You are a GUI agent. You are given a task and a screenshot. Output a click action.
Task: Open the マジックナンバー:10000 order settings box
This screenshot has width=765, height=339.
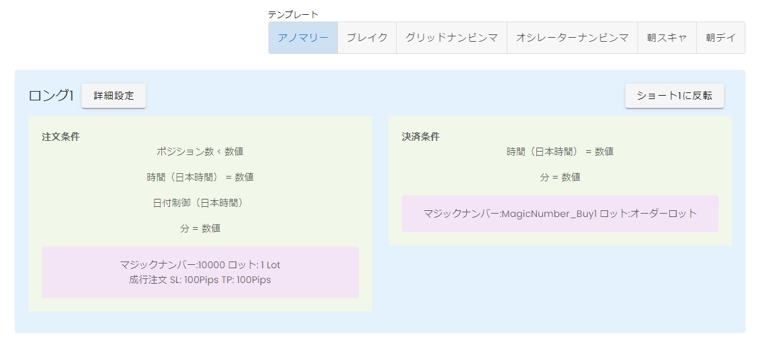tap(200, 265)
